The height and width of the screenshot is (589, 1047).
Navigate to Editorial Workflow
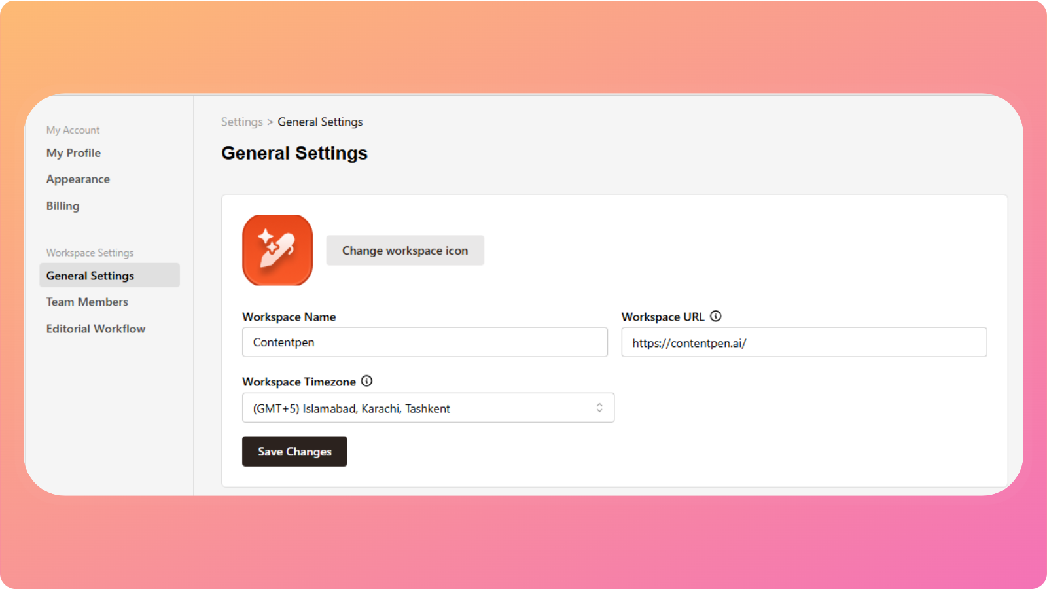(96, 329)
